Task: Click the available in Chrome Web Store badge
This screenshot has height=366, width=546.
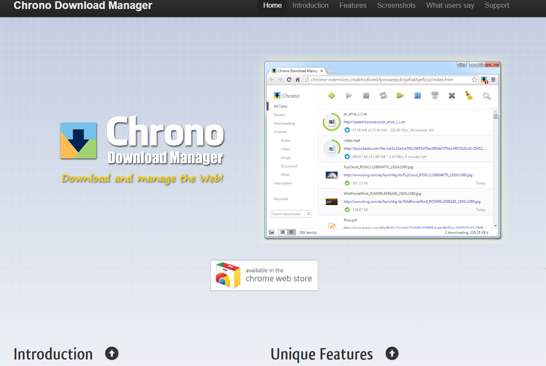Action: (x=264, y=276)
